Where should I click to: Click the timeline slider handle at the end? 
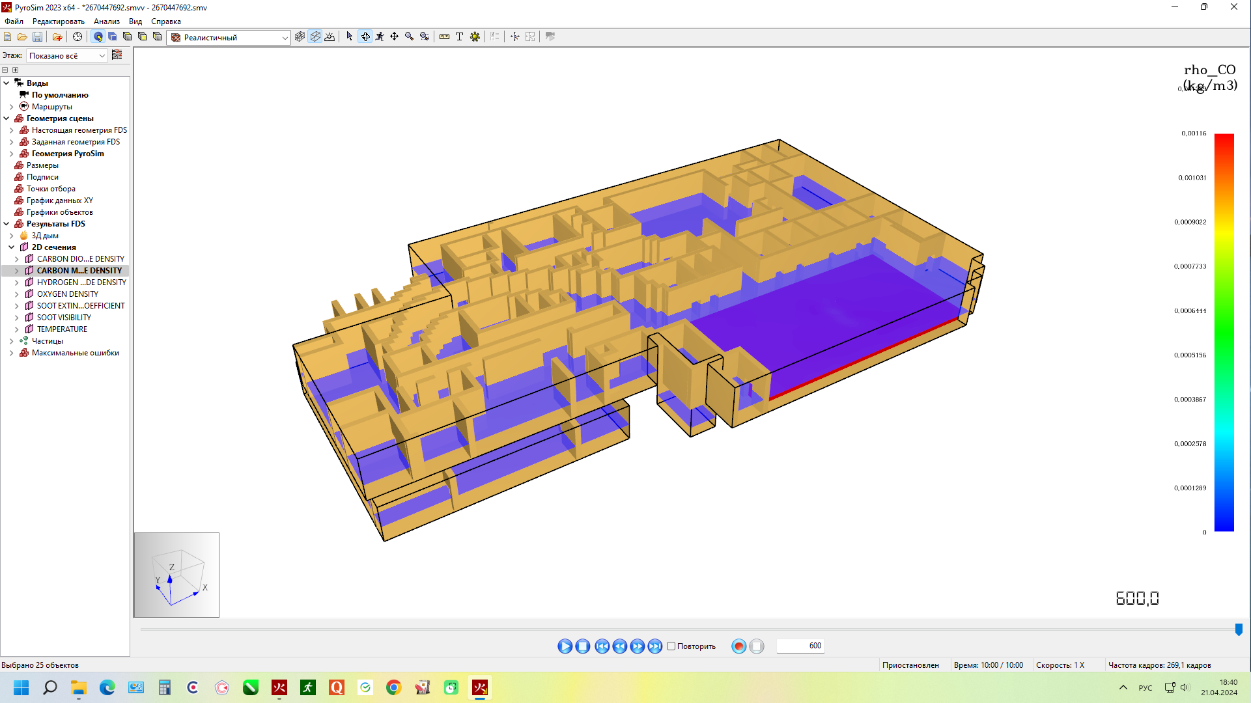(x=1239, y=629)
